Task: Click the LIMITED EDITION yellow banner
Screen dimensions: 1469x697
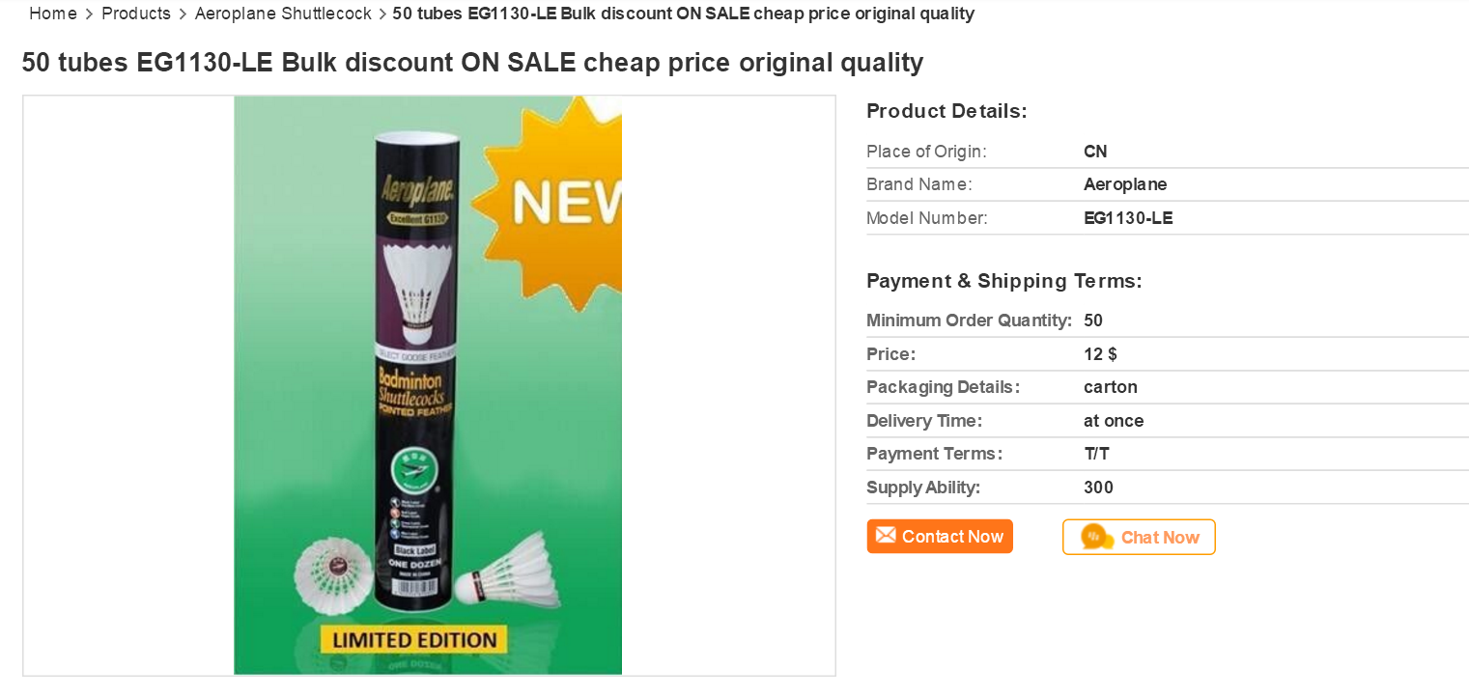Action: point(413,639)
